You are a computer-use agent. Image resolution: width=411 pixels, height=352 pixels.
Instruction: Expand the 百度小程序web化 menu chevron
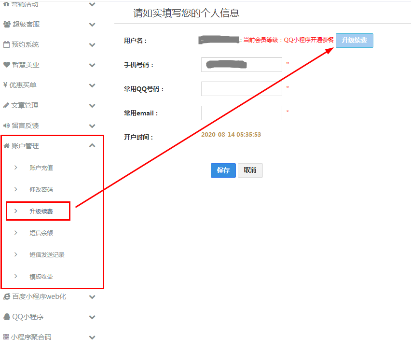[x=92, y=297]
